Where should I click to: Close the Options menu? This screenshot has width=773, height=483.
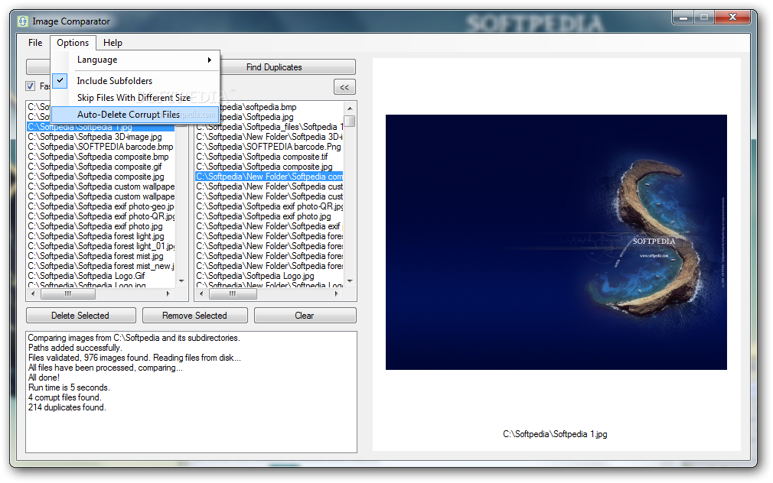coord(73,43)
